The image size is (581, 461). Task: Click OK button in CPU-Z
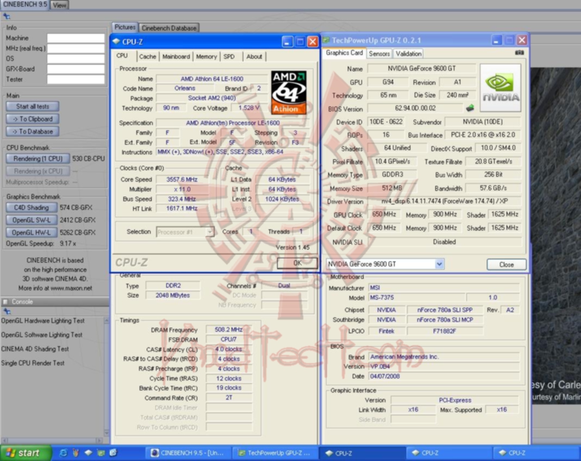[x=297, y=263]
